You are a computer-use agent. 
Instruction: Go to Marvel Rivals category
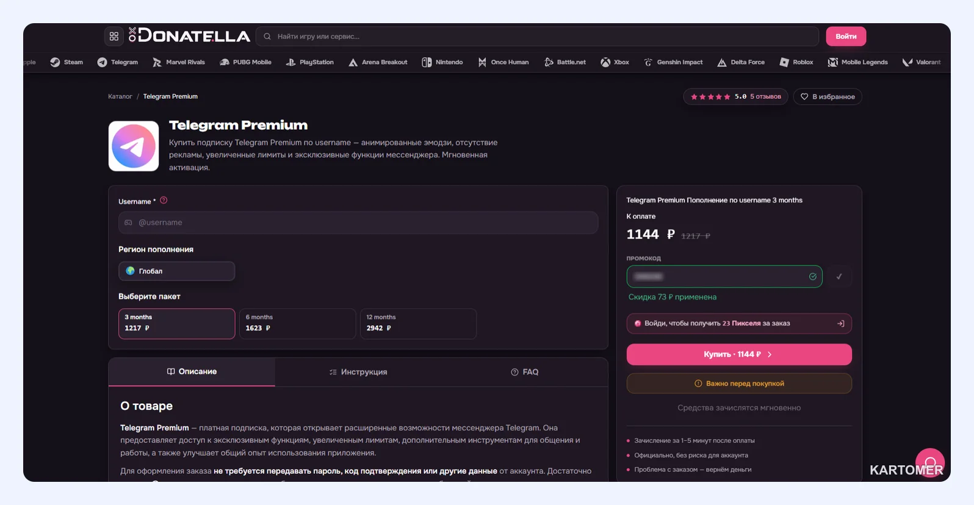(x=178, y=62)
